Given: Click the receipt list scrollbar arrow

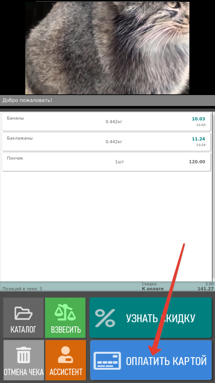Looking at the screenshot, I should click(214, 280).
